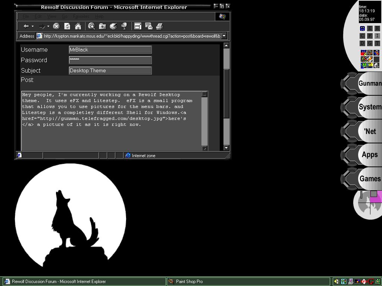
Task: Click the green starburst tray icon
Action: (x=378, y=282)
